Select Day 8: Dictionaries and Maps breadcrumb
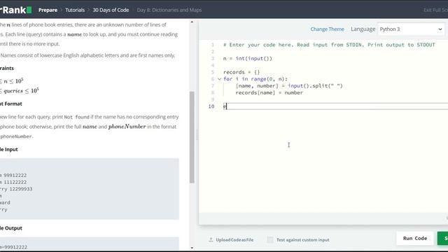This screenshot has height=252, width=448. 169,10
